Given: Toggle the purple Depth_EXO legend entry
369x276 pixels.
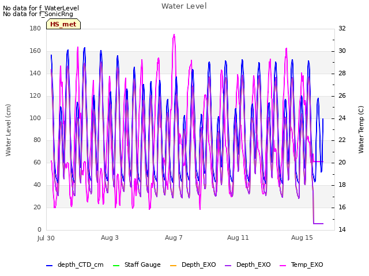Looking at the screenshot, I should click(x=247, y=264).
